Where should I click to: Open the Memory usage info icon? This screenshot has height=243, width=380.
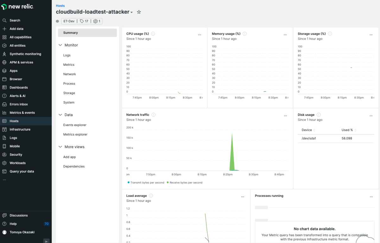point(244,34)
